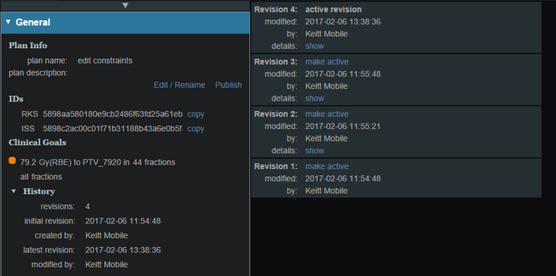Screen dimensions: 556x276
Task: Click the Edit / Rename link
Action: click(x=179, y=85)
